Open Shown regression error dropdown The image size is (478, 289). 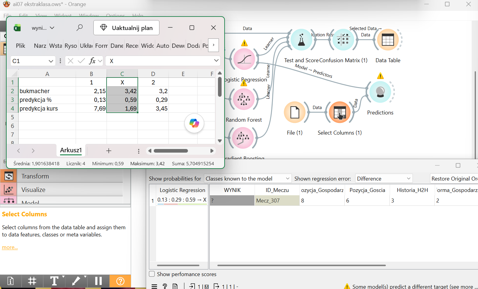(384, 178)
